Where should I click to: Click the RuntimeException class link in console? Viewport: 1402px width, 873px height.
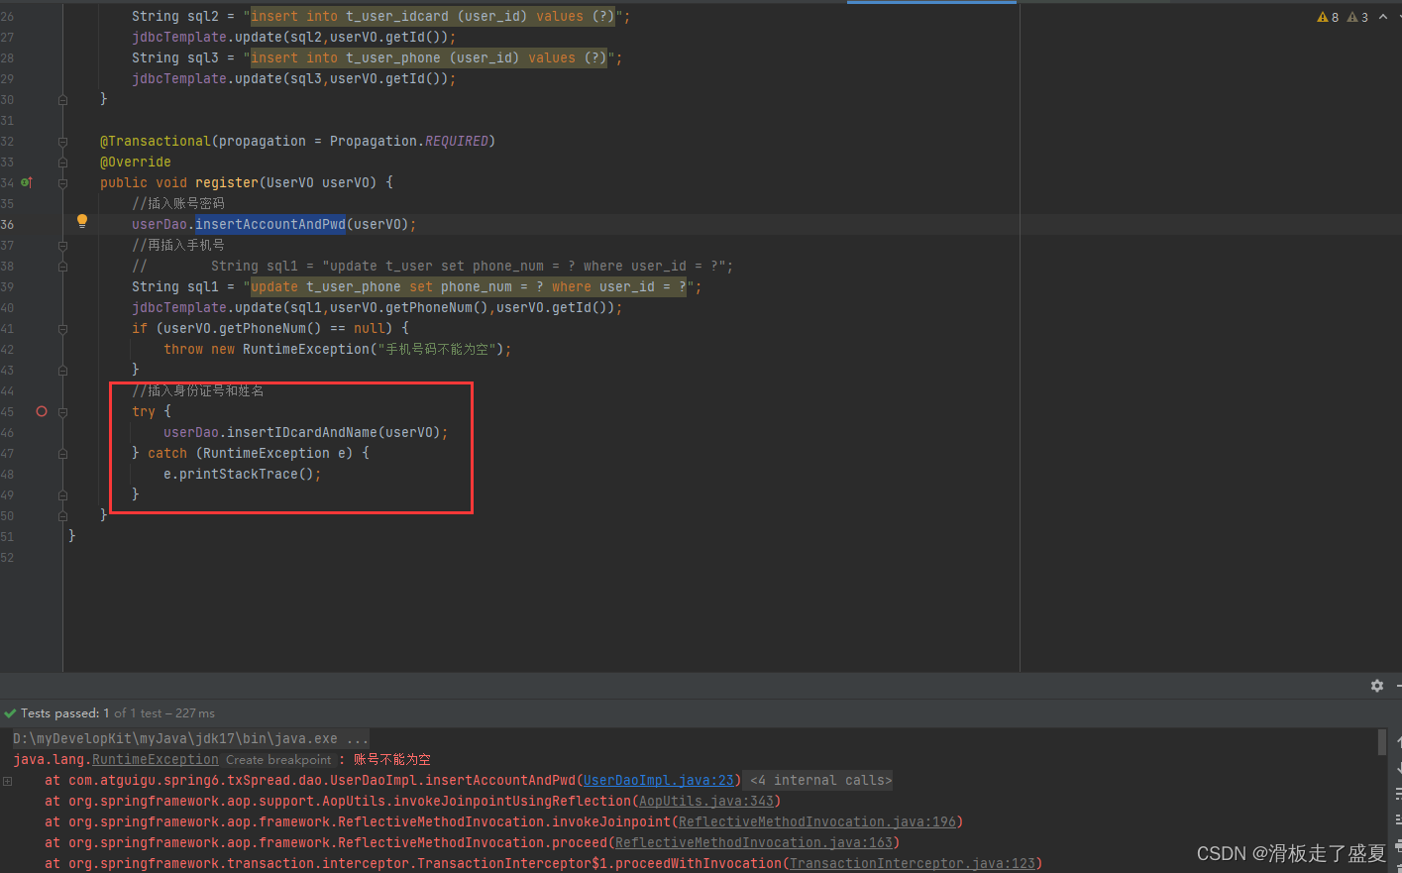point(155,760)
